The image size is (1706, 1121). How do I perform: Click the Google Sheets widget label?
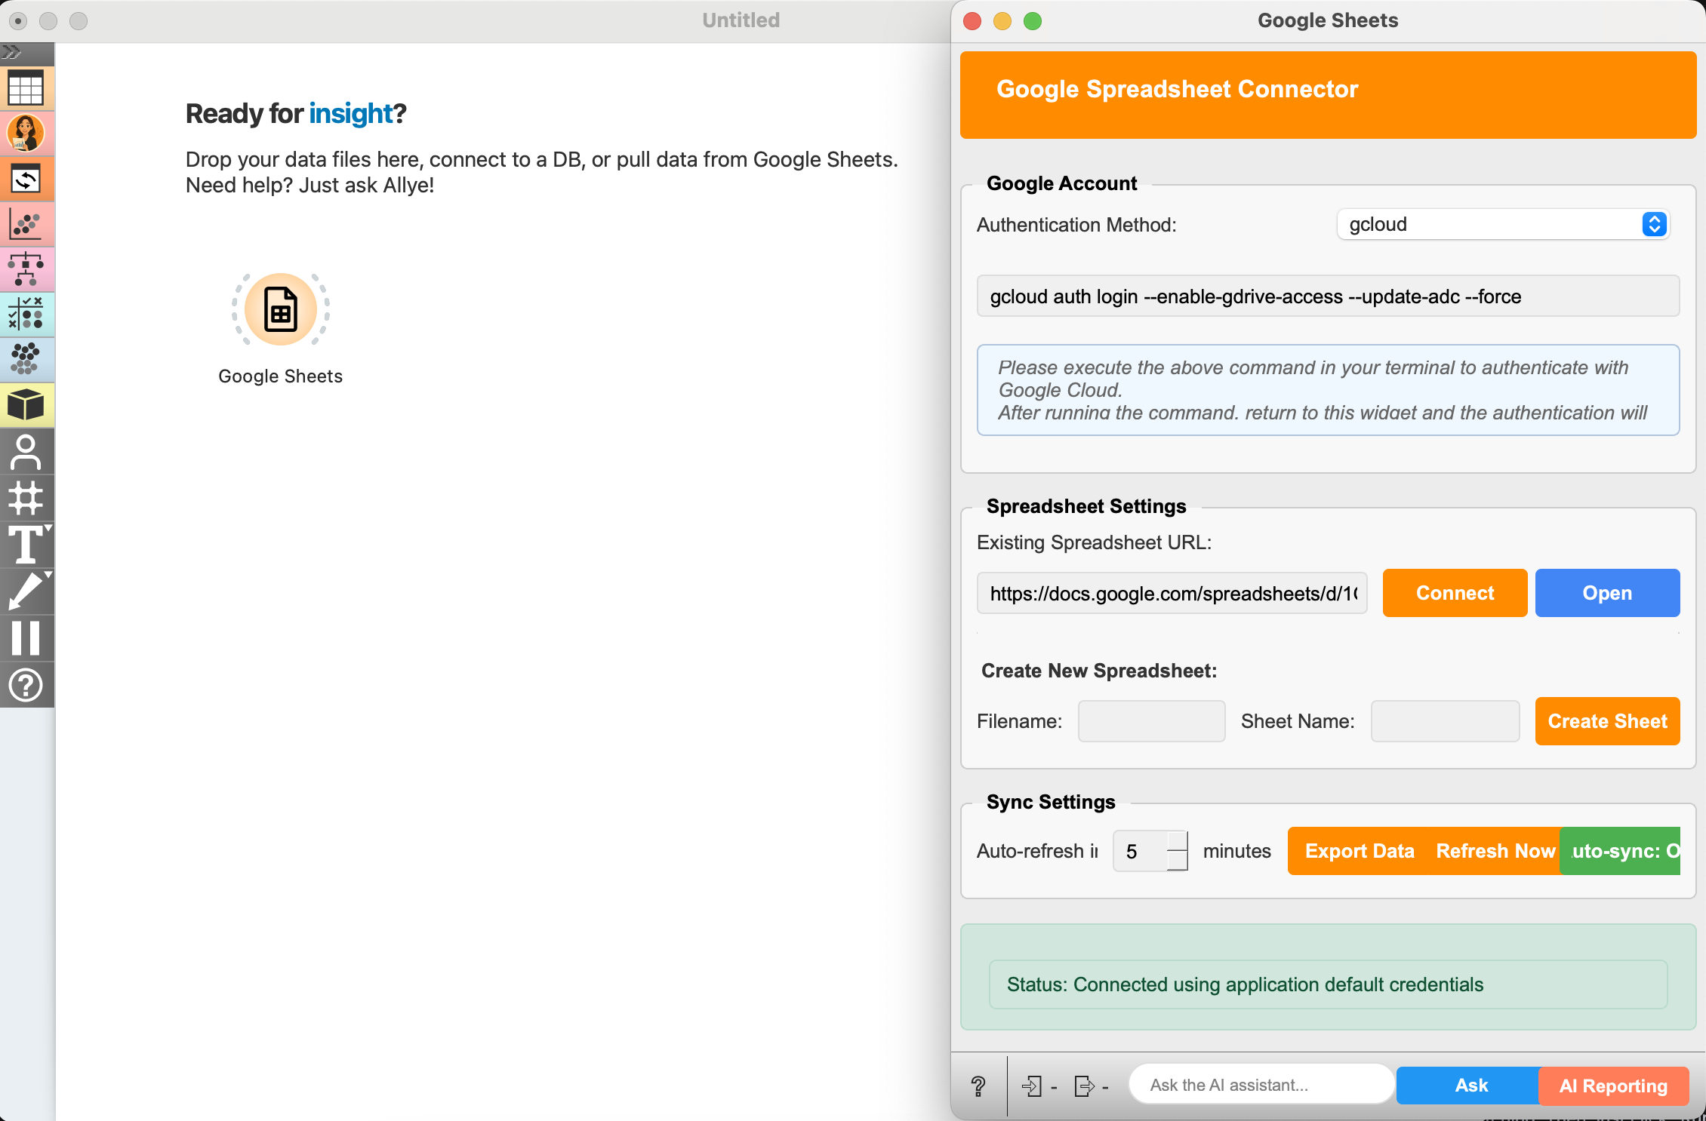281,376
